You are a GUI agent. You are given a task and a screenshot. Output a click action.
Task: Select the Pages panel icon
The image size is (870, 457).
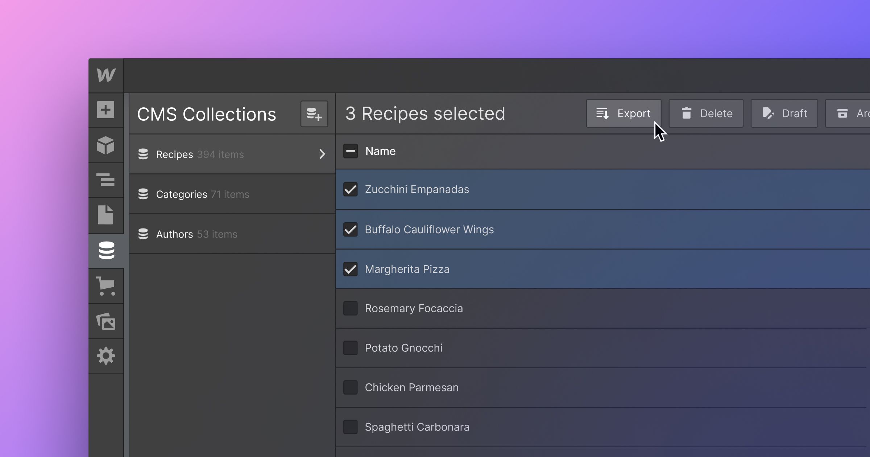tap(107, 215)
